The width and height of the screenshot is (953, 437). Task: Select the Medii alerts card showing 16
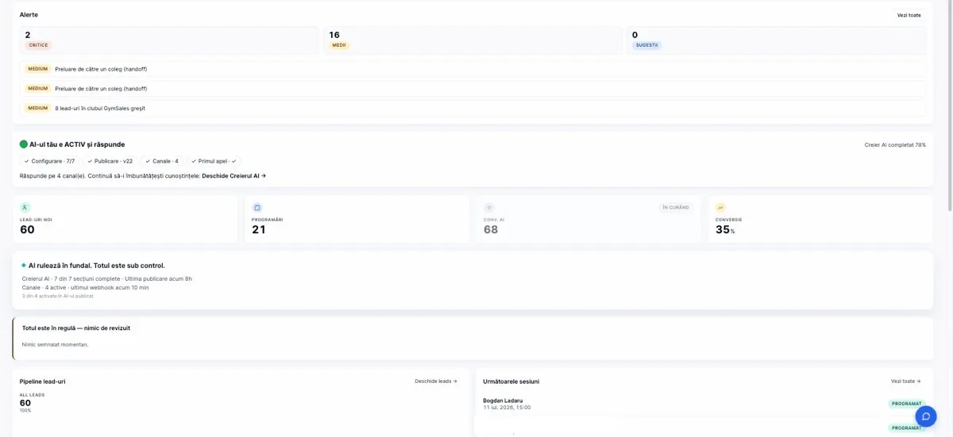473,40
